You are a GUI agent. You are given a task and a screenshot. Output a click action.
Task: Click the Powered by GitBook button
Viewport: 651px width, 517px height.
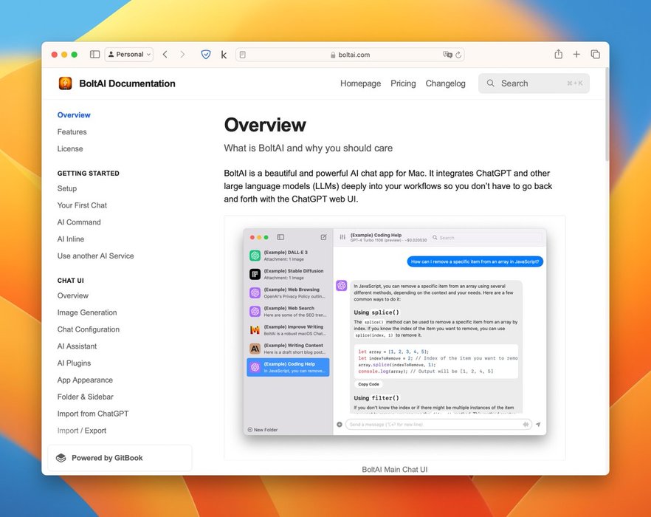(120, 458)
